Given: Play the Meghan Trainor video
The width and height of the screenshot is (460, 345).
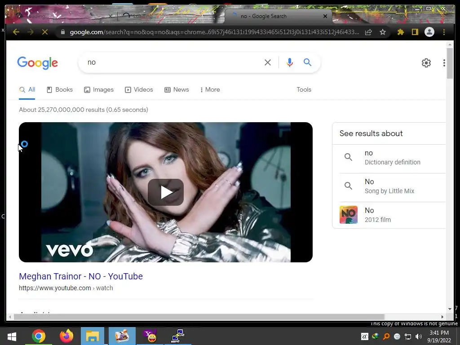Looking at the screenshot, I should 166,192.
